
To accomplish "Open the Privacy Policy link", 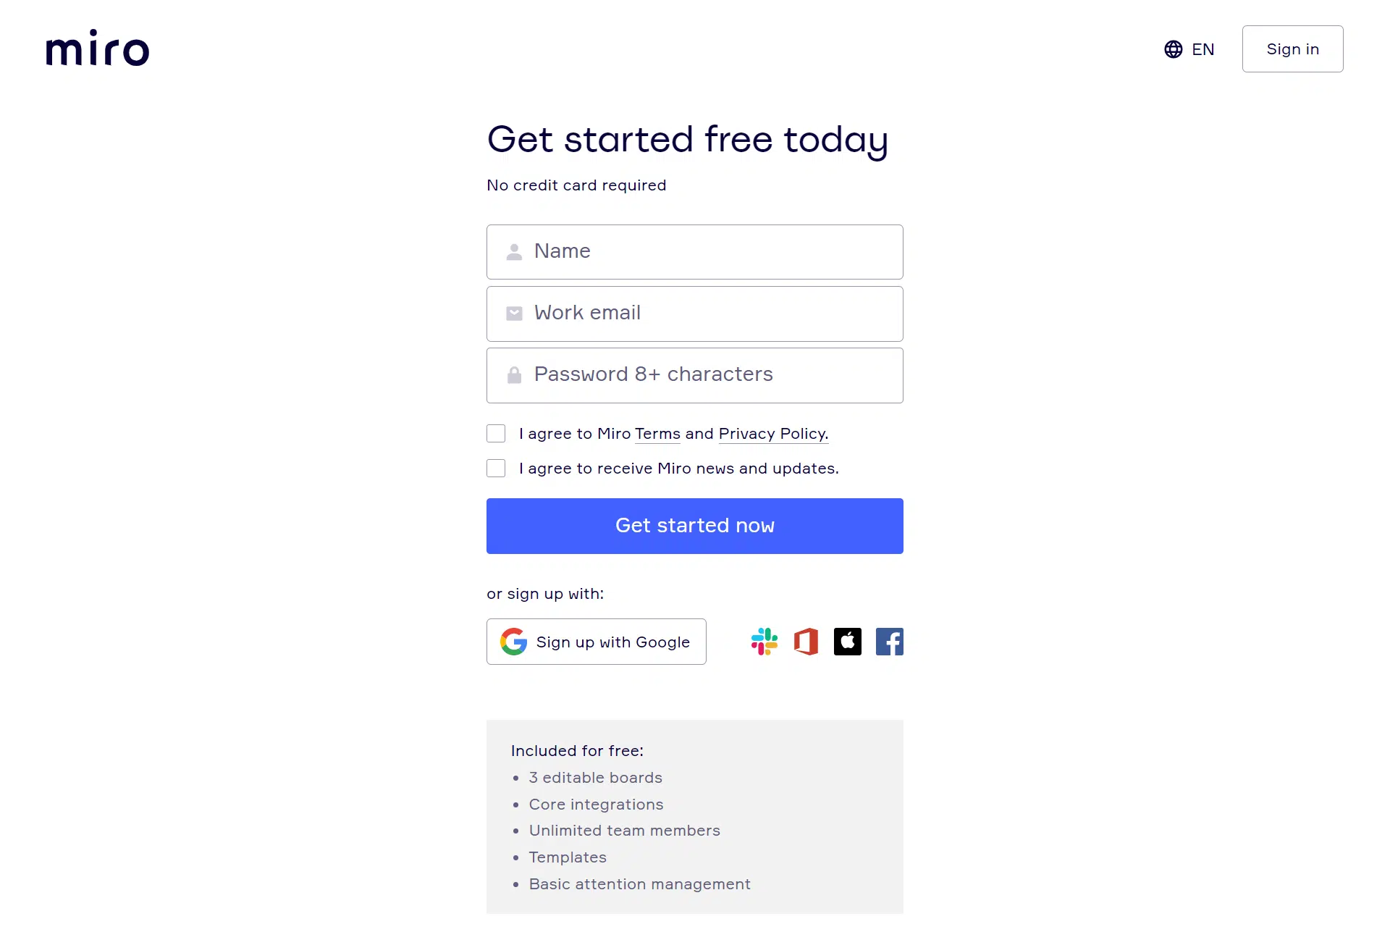I will coord(773,434).
